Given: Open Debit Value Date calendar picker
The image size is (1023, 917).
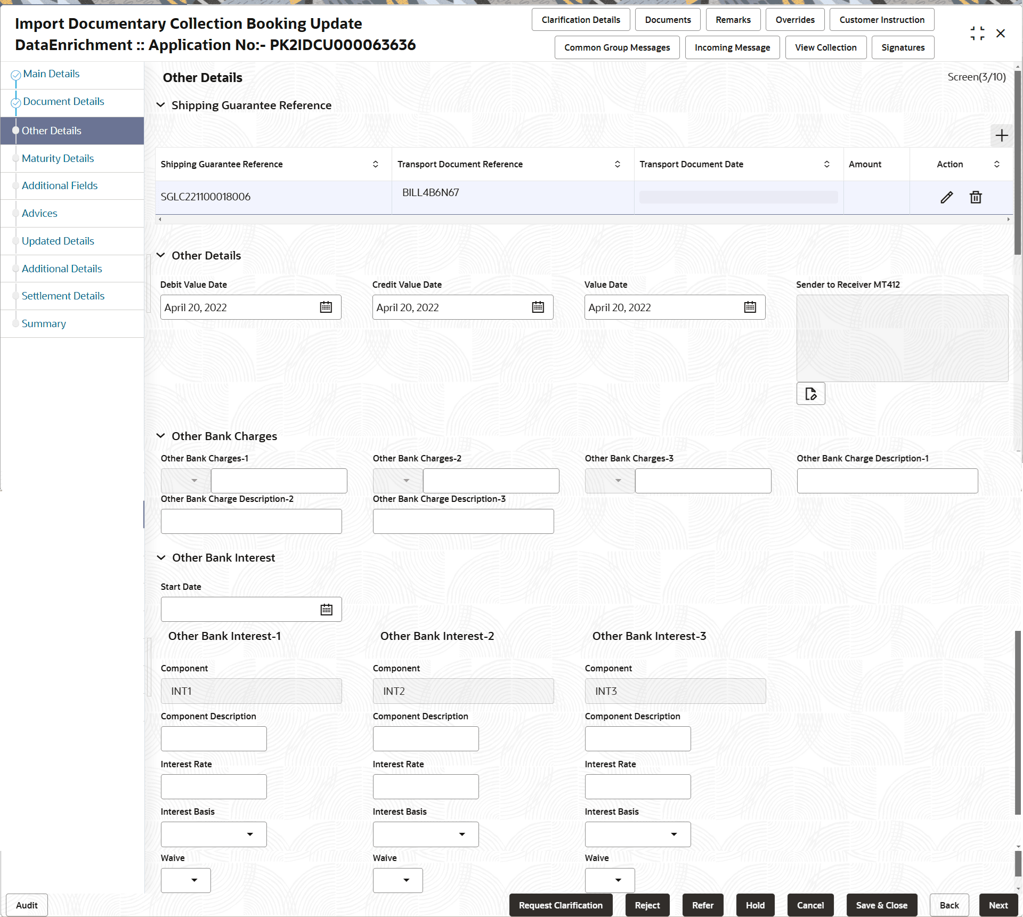Looking at the screenshot, I should click(x=326, y=307).
